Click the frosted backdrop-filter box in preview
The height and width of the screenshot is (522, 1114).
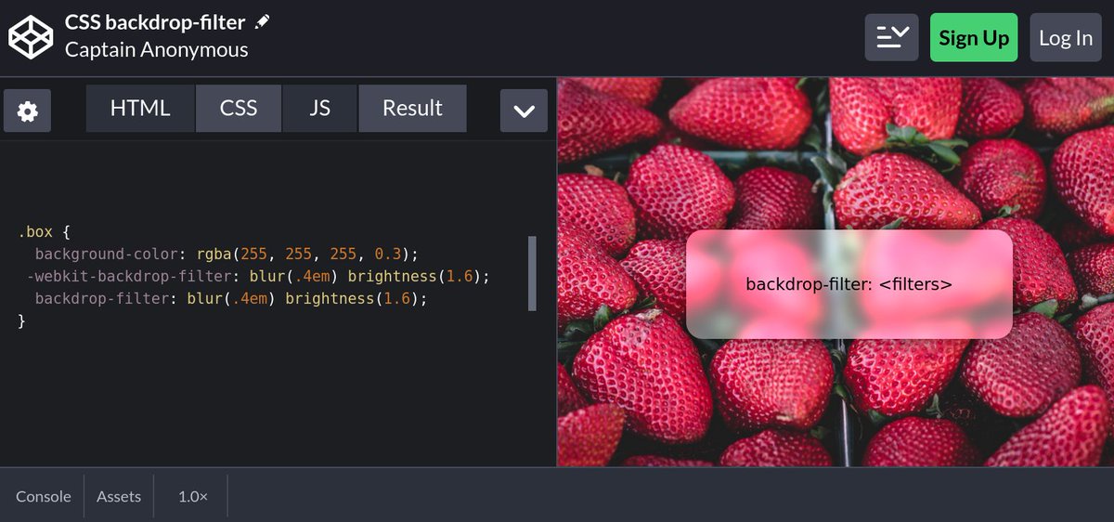click(848, 284)
